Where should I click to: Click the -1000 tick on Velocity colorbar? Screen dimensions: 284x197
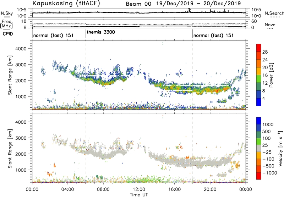pyautogui.click(x=270, y=173)
